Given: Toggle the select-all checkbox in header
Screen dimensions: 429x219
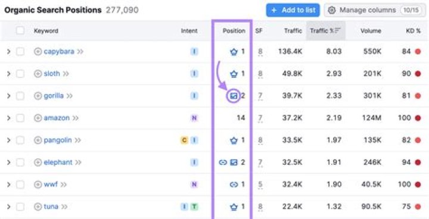Looking at the screenshot, I should tap(20, 30).
